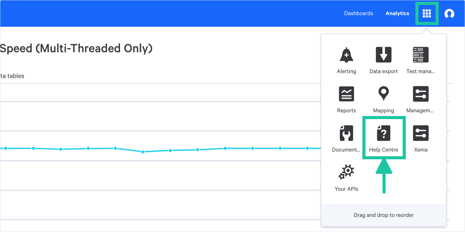Open Your APIs gears icon
This screenshot has width=465, height=232.
coord(346,172)
